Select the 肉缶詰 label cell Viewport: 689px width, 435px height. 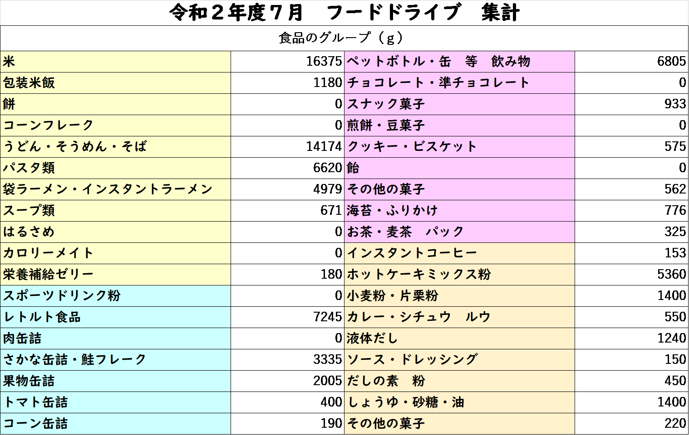(x=115, y=338)
